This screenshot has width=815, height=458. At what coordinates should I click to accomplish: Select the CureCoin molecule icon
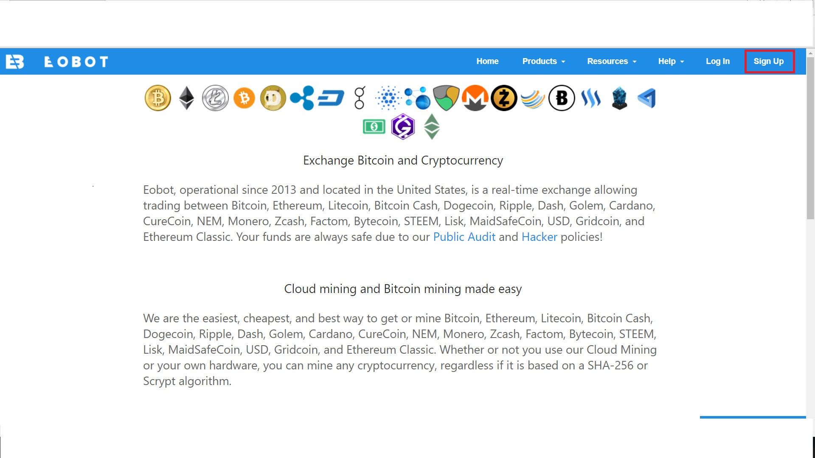[417, 98]
